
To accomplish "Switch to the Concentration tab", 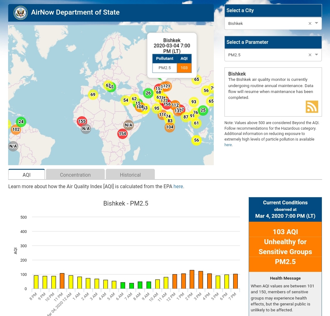I will click(x=75, y=175).
